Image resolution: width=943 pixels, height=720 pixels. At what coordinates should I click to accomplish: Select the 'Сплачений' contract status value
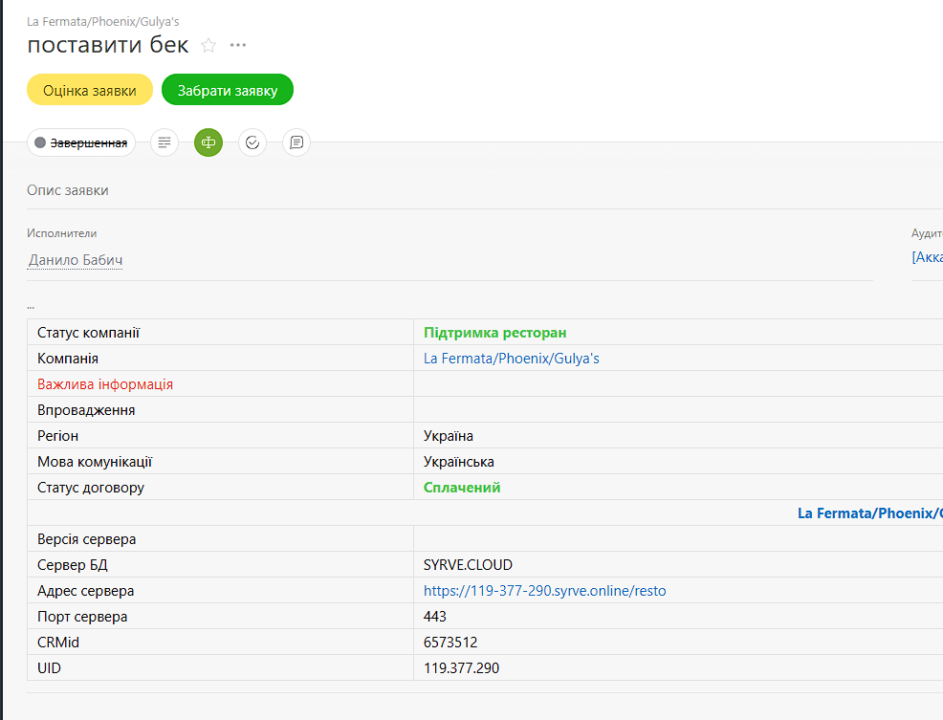click(462, 488)
